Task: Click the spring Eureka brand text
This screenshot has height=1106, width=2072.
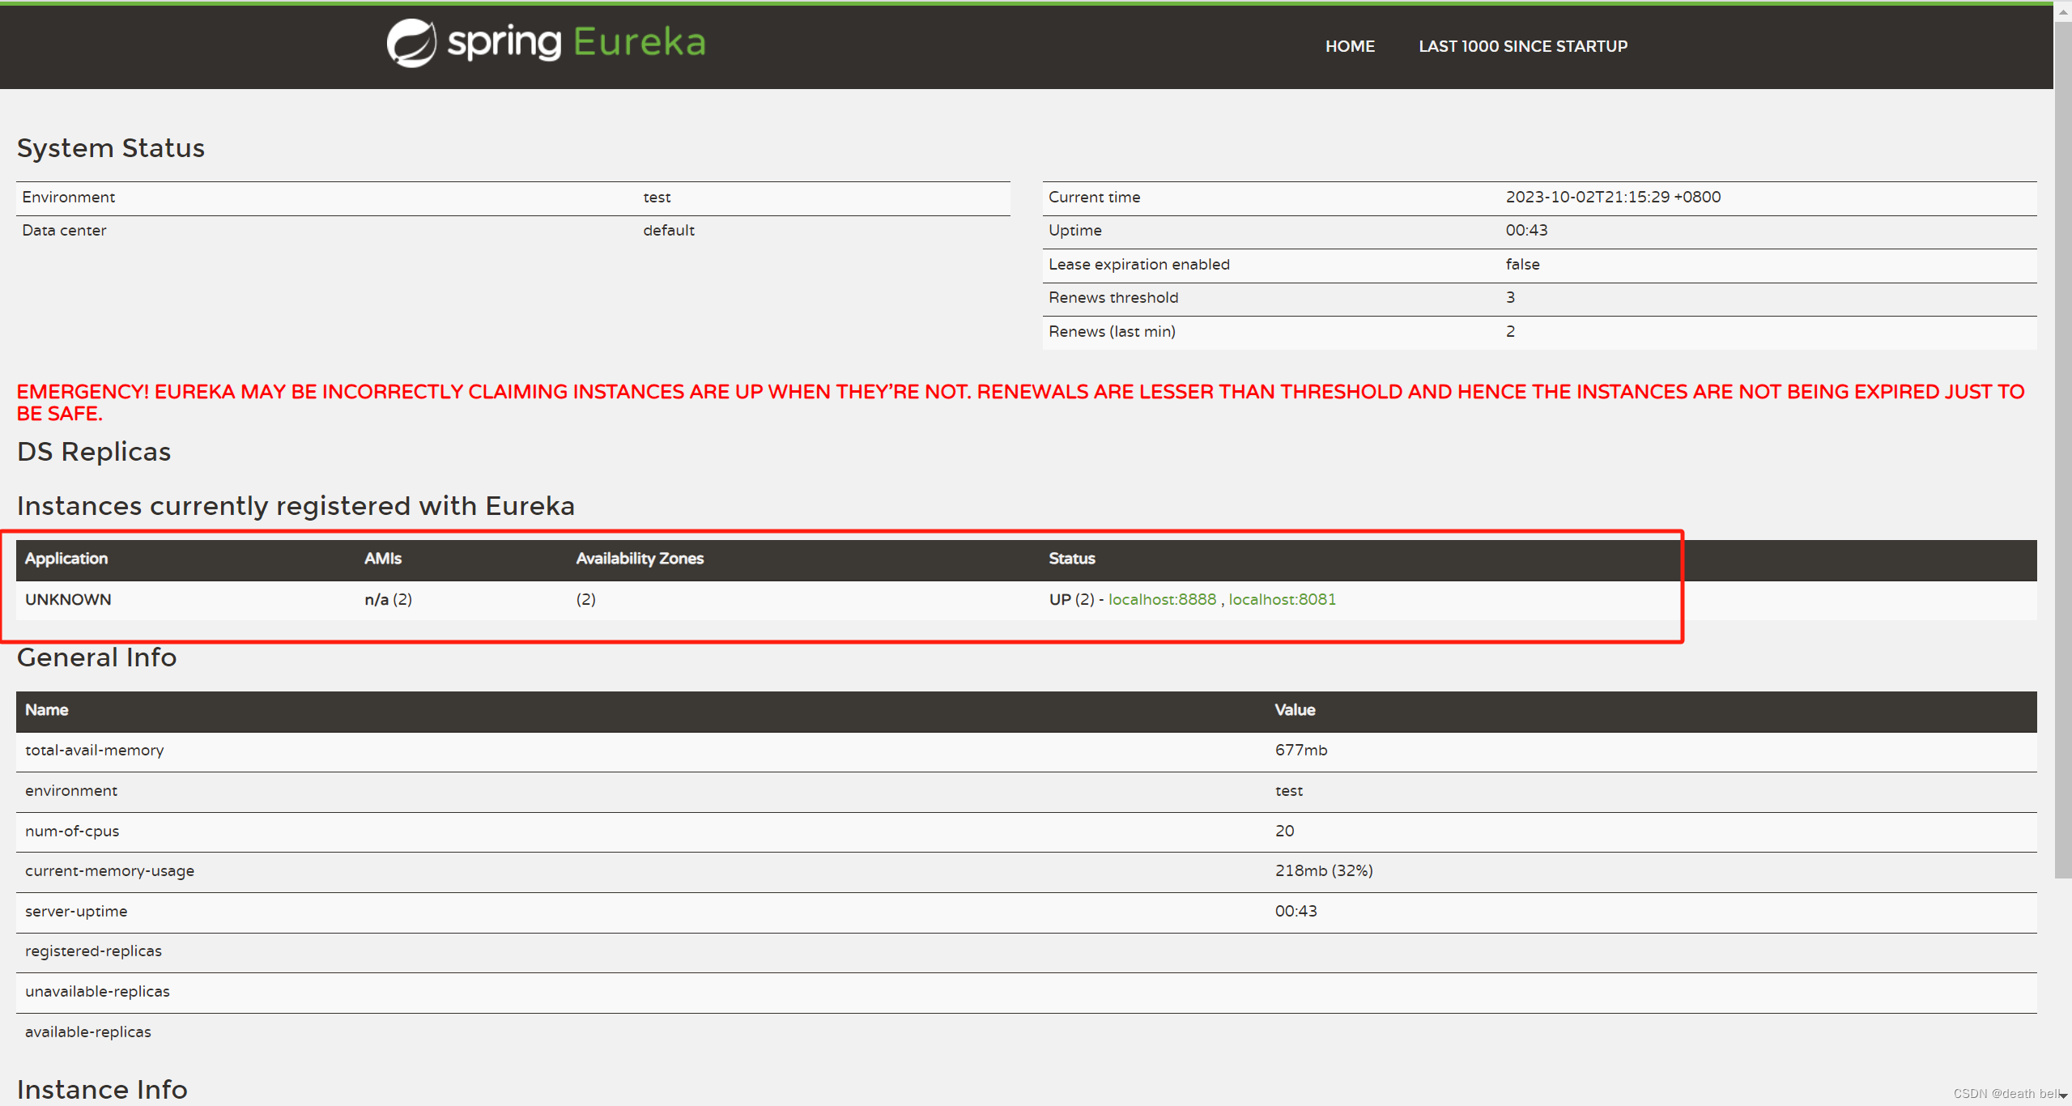Action: (577, 42)
